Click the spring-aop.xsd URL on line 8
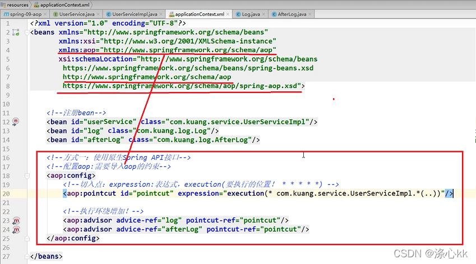The image size is (476, 264). (x=182, y=86)
